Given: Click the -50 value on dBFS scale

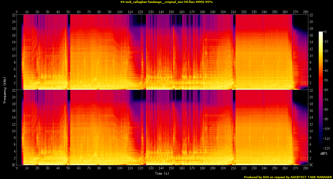Looking at the screenshot, I should coord(325,80).
